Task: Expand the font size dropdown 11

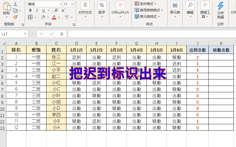Action: (72, 4)
